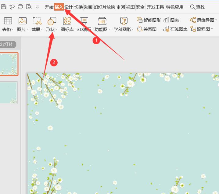Select the first slide thumbnail
The image size is (219, 194).
click(x=9, y=64)
